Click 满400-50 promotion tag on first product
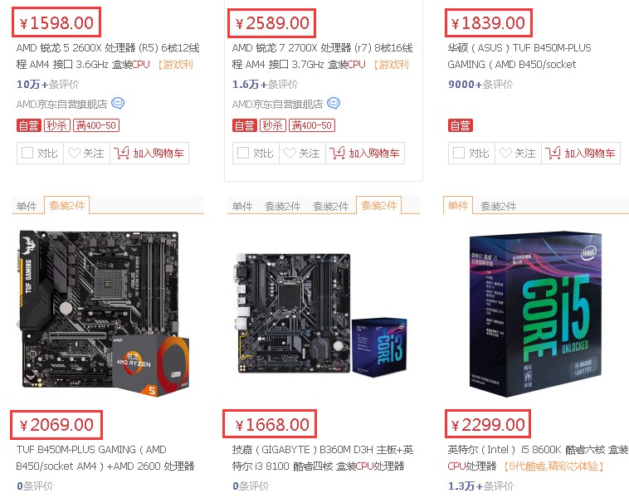629x498 pixels. (x=96, y=125)
